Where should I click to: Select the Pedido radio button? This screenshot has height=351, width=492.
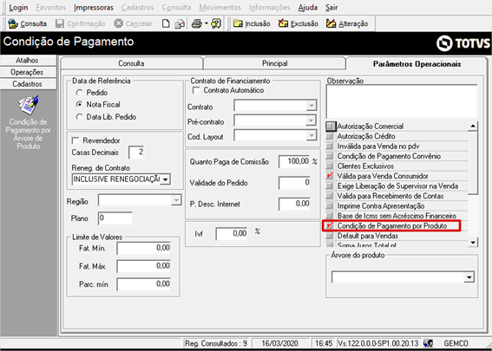pos(79,93)
